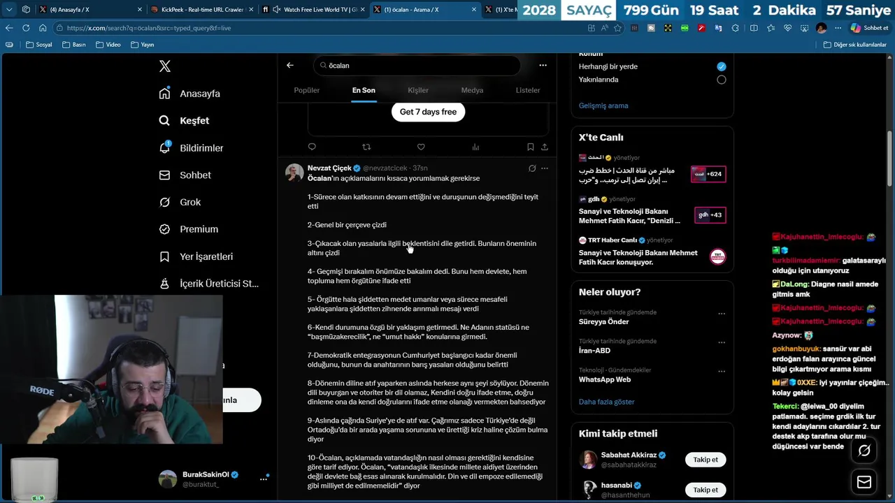Switch to the Popüler tab
Image resolution: width=895 pixels, height=503 pixels.
coord(306,90)
